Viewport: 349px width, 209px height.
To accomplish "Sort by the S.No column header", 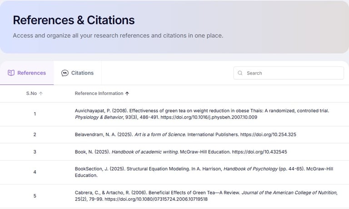I will point(31,94).
